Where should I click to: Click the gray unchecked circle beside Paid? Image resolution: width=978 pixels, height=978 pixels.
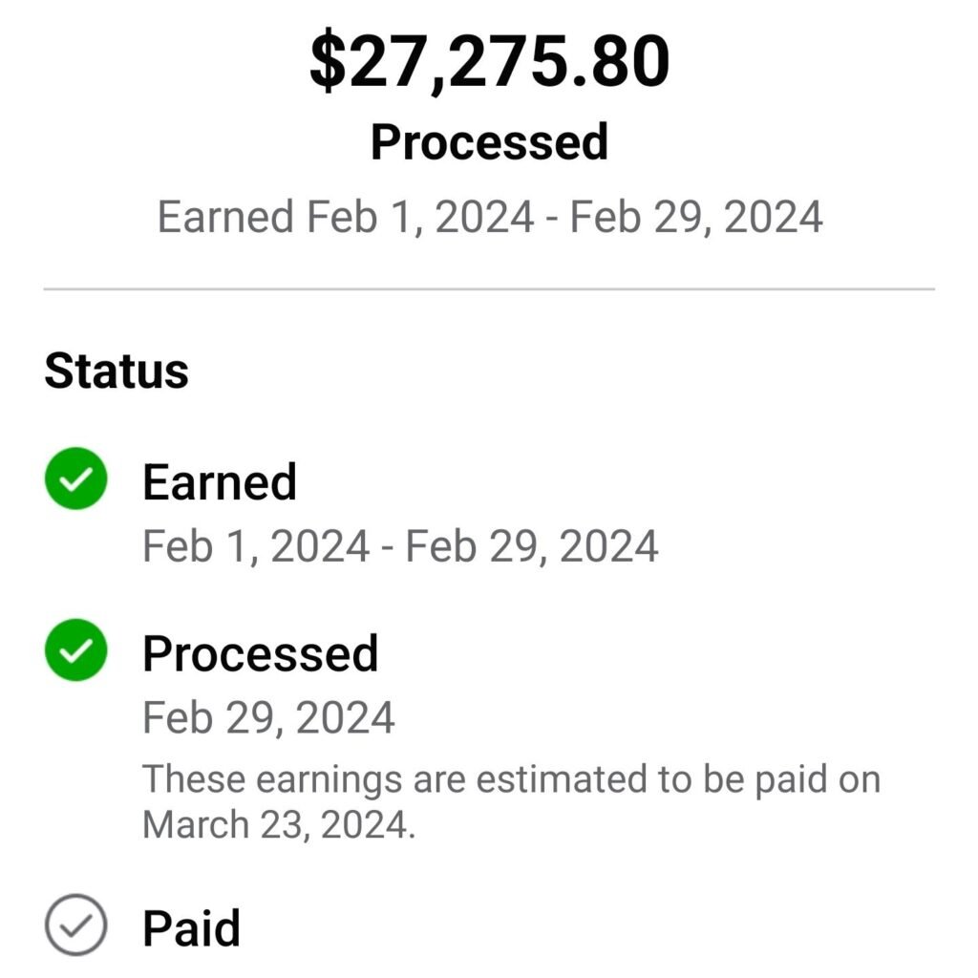74,924
